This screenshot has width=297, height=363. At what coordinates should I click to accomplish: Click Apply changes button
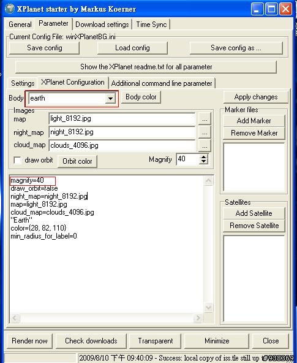[256, 97]
